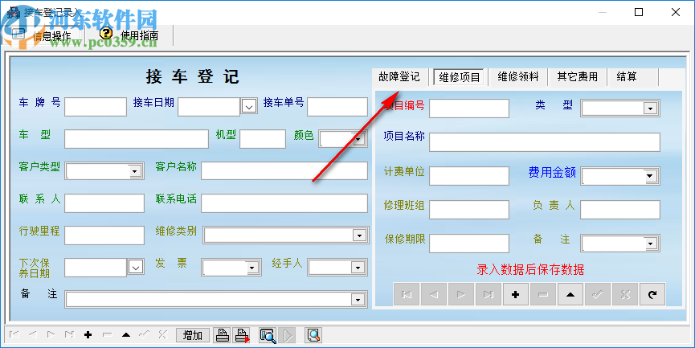Screen dimensions: 695x348
Task: Click the 客户名称 input field
Action: pyautogui.click(x=284, y=170)
